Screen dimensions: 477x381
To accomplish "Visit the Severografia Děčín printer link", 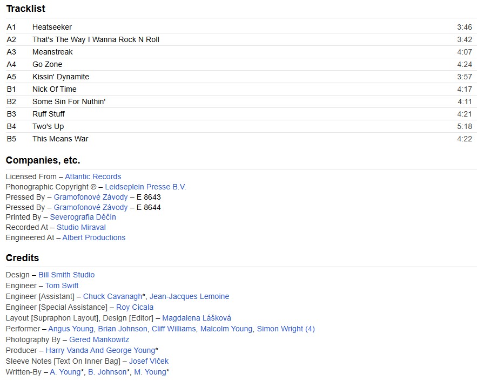I will (x=83, y=217).
